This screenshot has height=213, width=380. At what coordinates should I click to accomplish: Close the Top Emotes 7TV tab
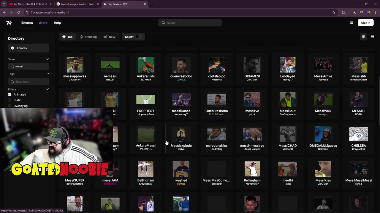145,4
